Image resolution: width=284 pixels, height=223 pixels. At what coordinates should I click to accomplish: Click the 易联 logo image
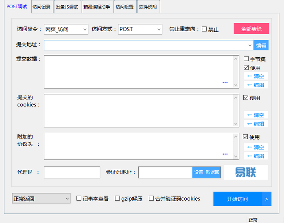246,172
